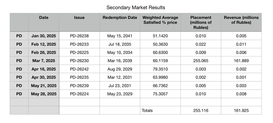Screen dimensions: 273x123
Task: Select the Jan 30, 2025 date cell
Action: (44, 36)
